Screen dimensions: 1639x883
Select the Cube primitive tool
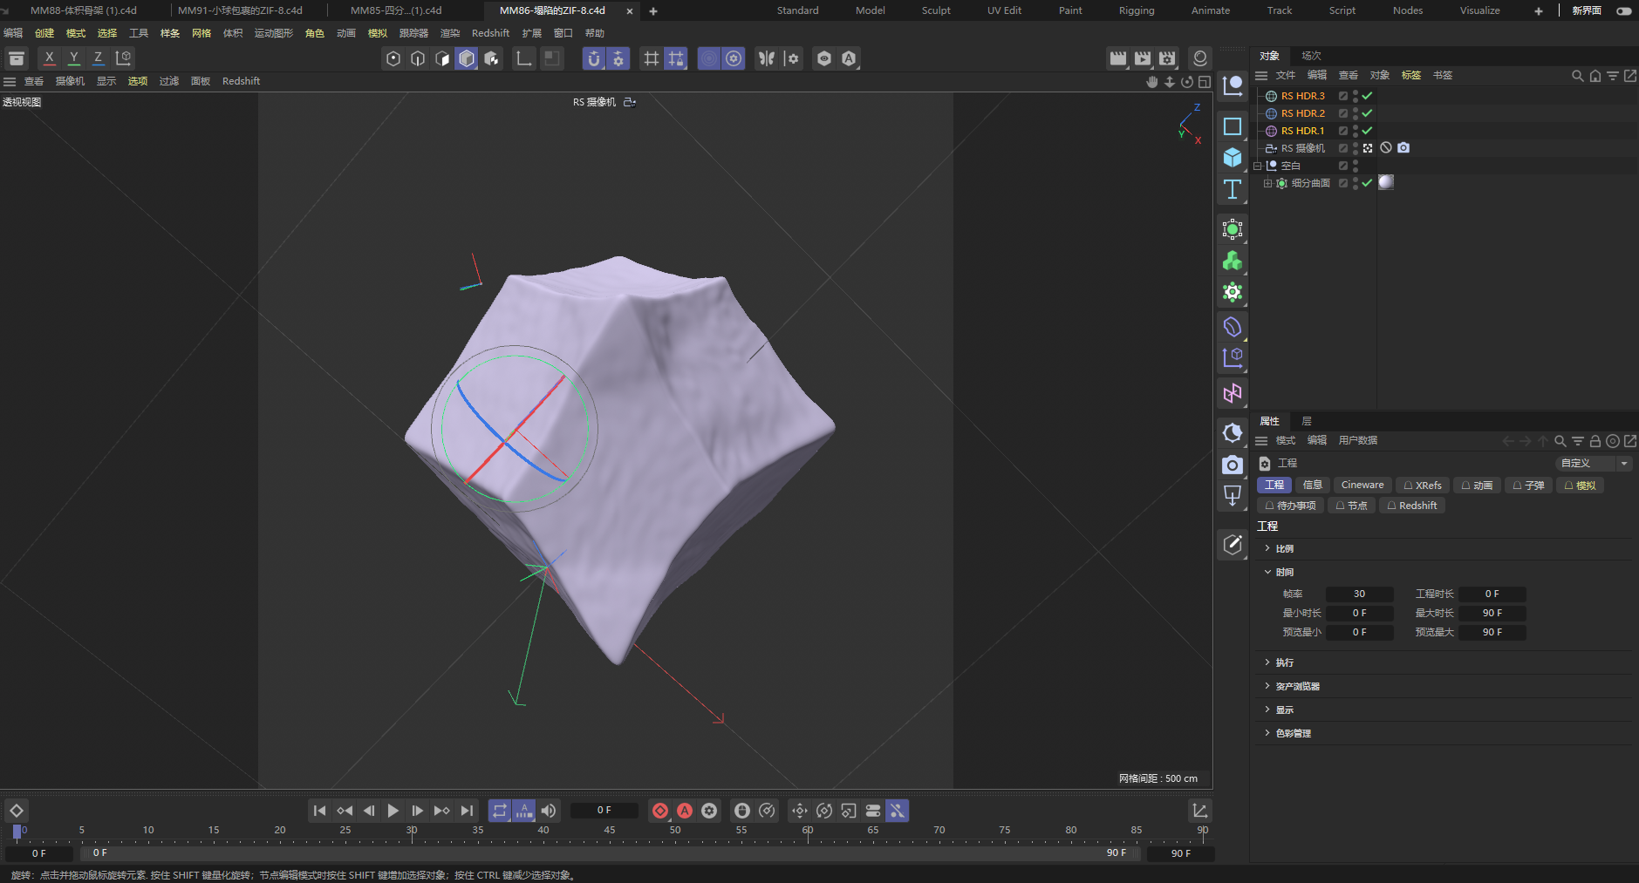[1233, 158]
